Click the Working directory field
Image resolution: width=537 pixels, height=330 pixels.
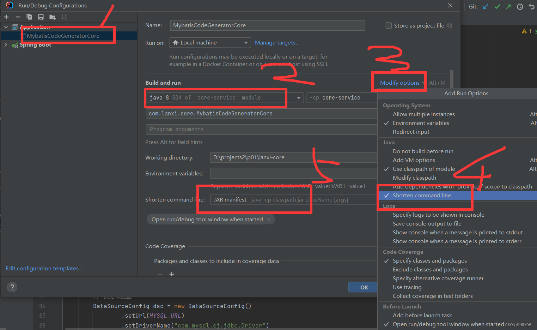click(x=294, y=157)
